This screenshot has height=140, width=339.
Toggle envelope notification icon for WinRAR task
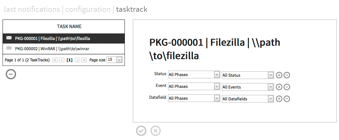pyautogui.click(x=9, y=49)
